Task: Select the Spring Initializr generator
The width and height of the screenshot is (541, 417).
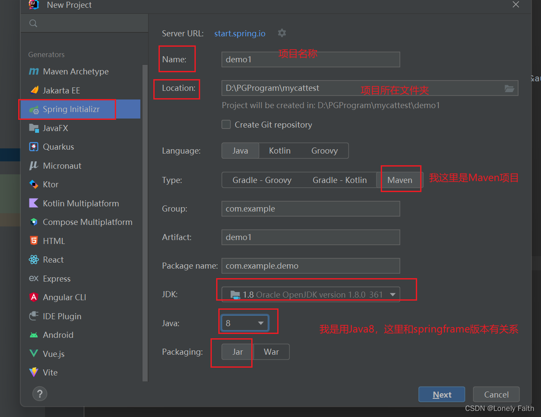Action: click(67, 109)
